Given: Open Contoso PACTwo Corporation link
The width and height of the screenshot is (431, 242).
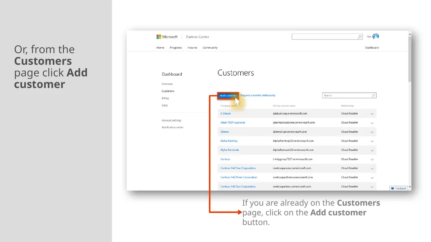Looking at the screenshot, I should (x=238, y=186).
